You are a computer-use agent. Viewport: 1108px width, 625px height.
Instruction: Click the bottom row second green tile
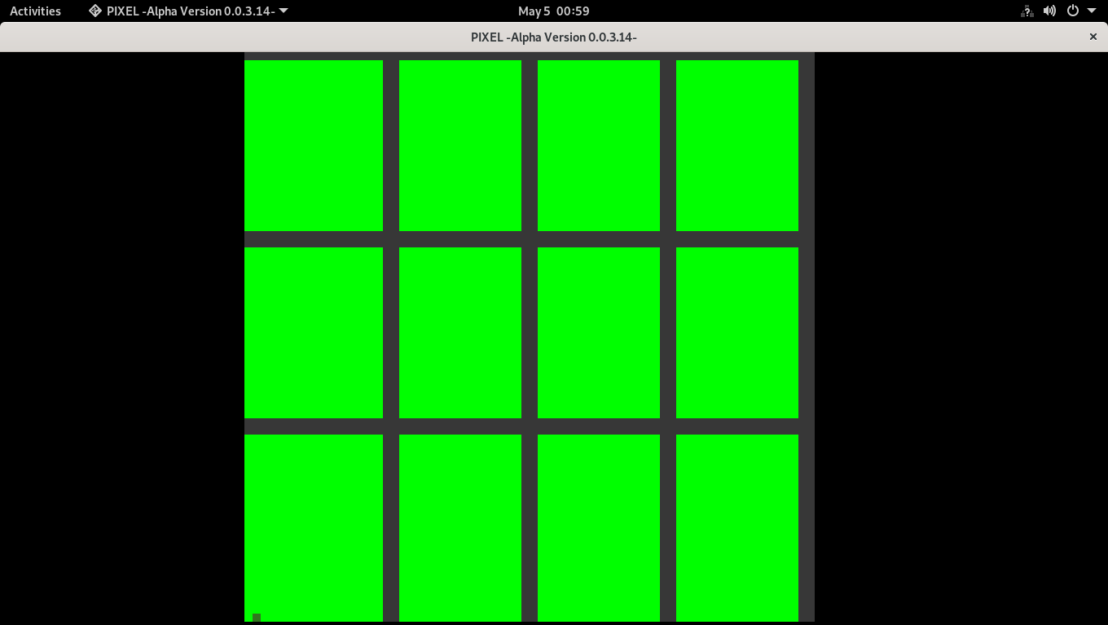tap(460, 528)
